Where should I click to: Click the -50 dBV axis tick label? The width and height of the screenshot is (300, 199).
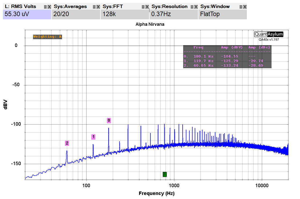(16, 85)
